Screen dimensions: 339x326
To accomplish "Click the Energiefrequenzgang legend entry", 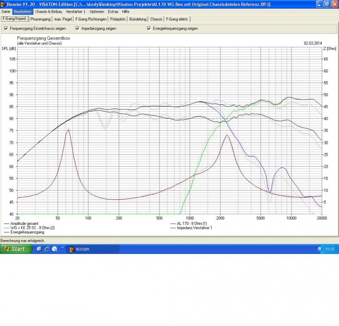I will point(24,232).
